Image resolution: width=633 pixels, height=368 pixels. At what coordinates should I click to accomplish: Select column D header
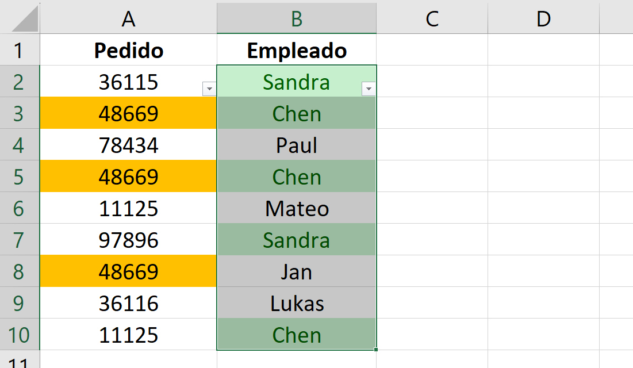[x=543, y=18]
